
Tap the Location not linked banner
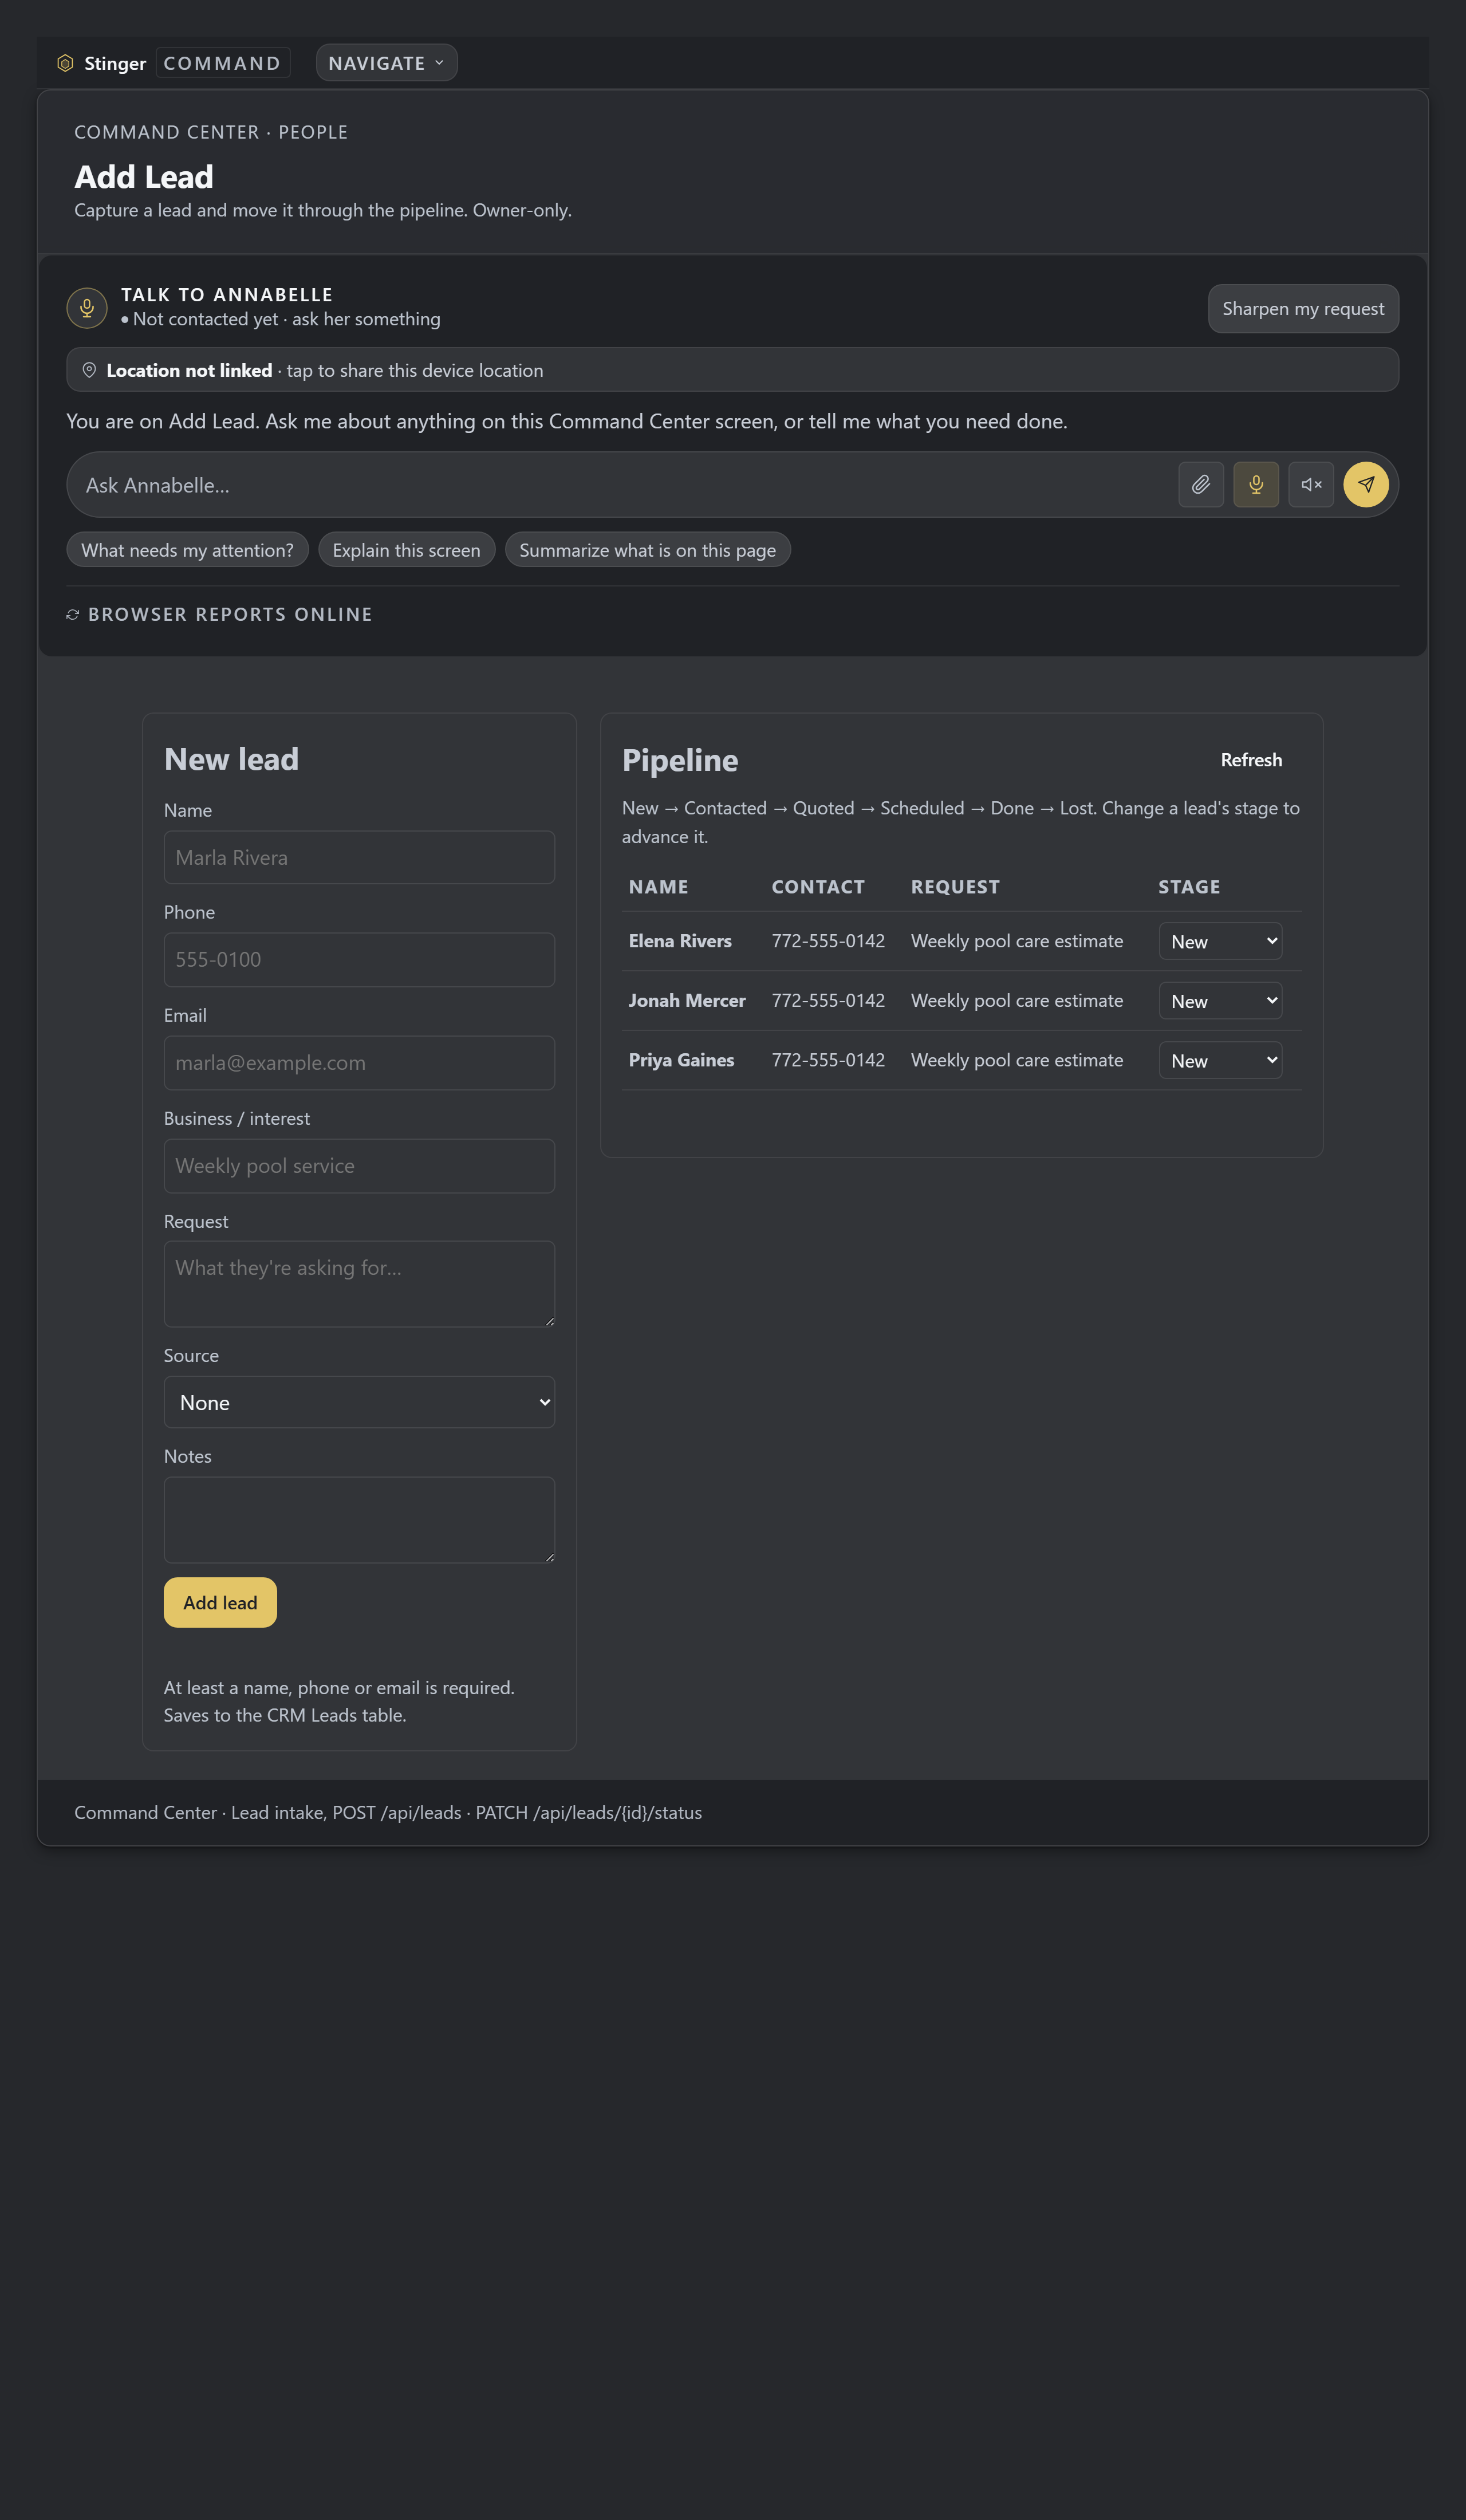[x=732, y=370]
